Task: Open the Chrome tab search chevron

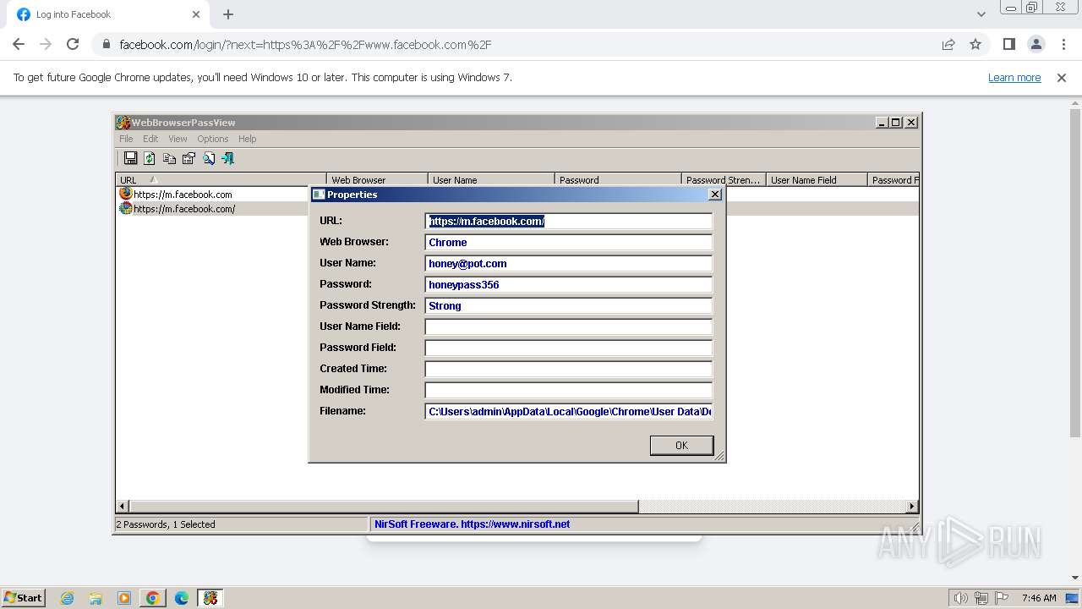Action: coord(981,14)
